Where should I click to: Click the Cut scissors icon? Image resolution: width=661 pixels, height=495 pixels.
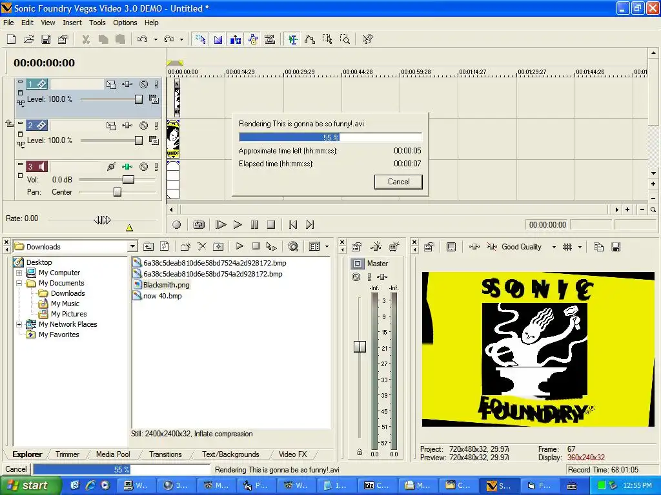tap(86, 39)
